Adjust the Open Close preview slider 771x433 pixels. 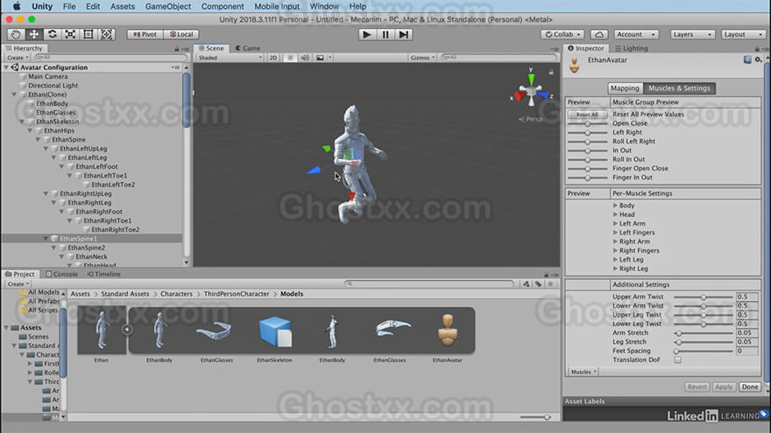coord(587,123)
